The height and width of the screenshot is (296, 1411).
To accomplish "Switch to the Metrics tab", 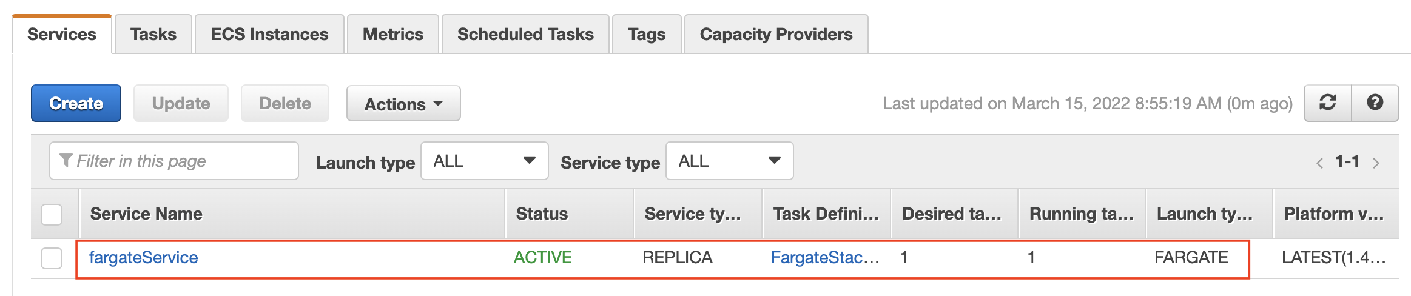I will [x=393, y=34].
